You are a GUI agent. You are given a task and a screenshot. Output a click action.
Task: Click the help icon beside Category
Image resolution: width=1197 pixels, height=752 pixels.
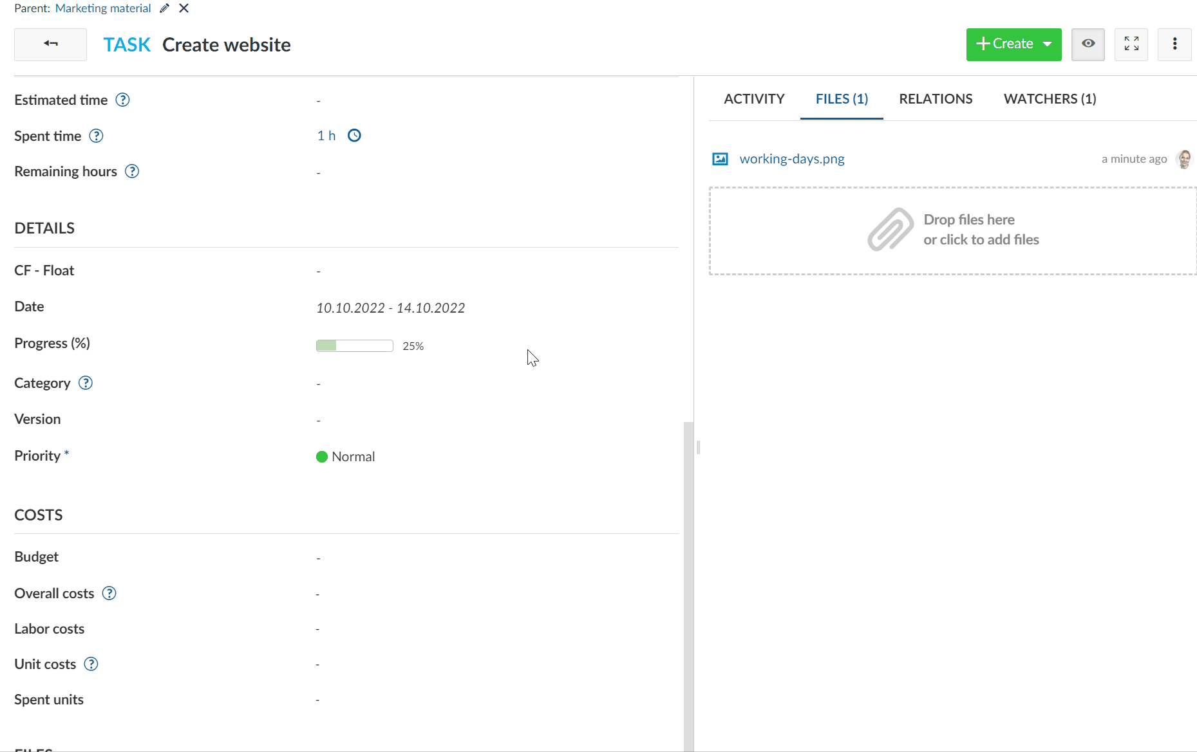pyautogui.click(x=86, y=383)
